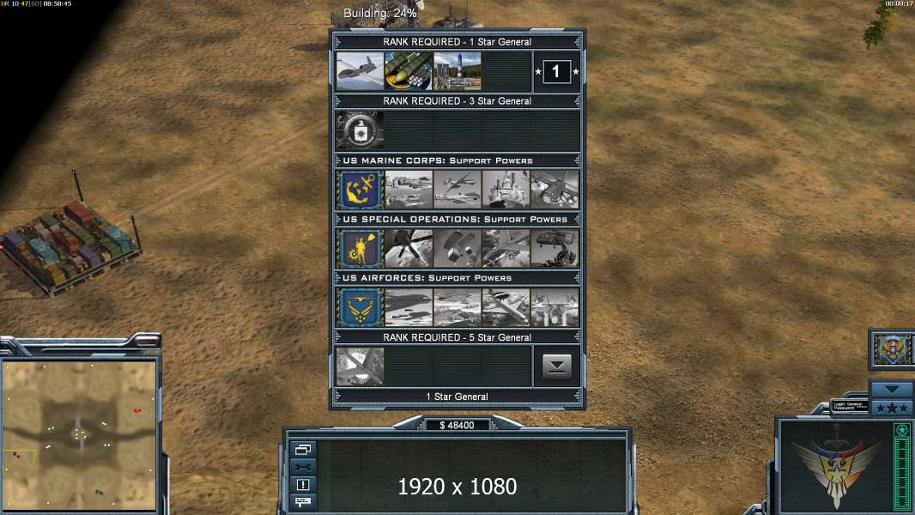The width and height of the screenshot is (915, 515).
Task: Click the wrench options button in command bar
Action: click(303, 467)
